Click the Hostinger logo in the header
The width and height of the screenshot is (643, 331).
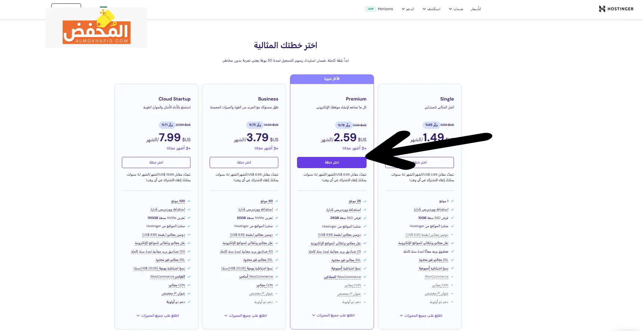pos(616,9)
